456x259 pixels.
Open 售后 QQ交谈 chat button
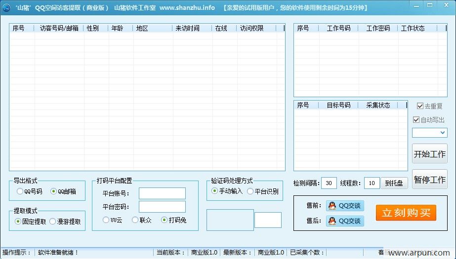(x=345, y=221)
